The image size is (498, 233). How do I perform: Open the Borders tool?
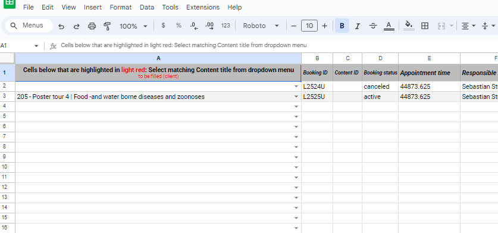coord(425,26)
